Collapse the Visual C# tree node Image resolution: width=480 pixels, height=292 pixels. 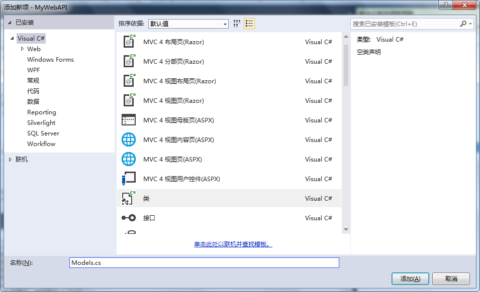click(12, 39)
